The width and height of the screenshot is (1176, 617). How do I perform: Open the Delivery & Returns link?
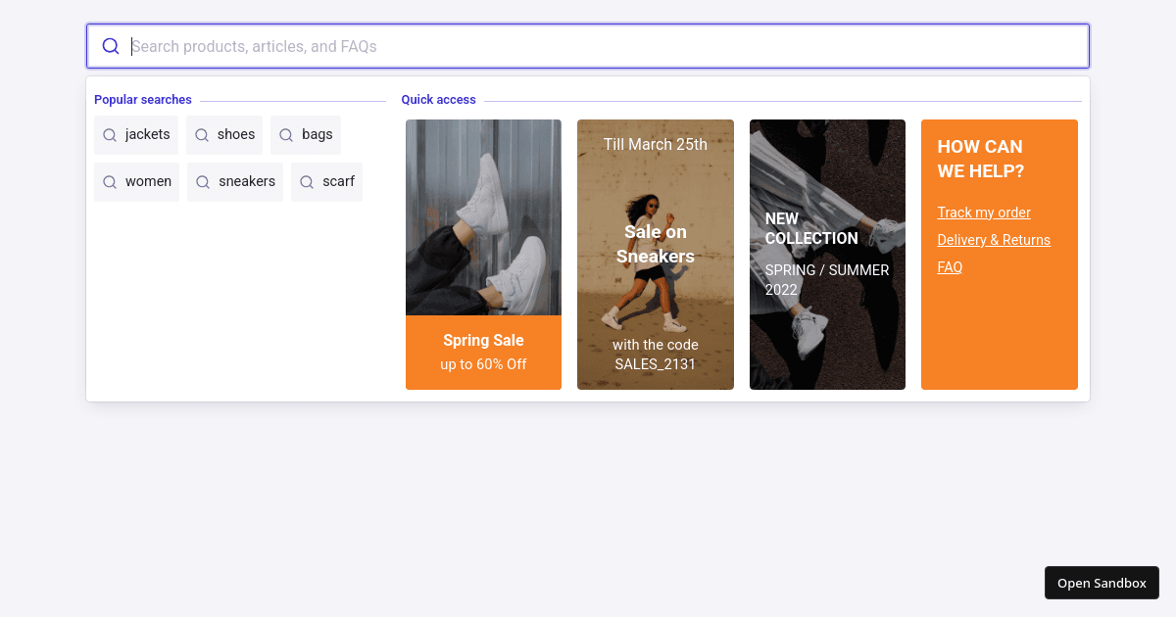994,239
